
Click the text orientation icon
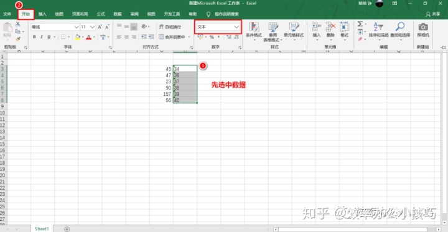[x=144, y=27]
